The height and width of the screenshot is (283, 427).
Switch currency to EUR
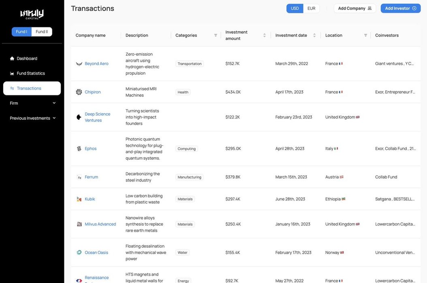(x=311, y=8)
